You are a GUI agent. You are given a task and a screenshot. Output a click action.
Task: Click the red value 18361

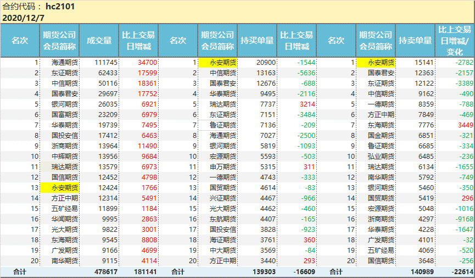pos(147,84)
